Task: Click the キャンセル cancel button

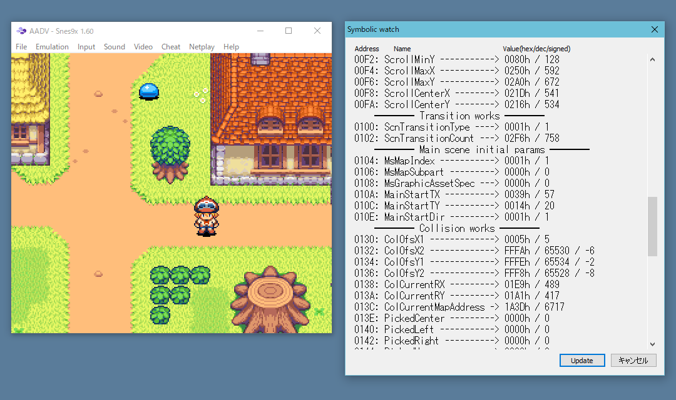Action: pyautogui.click(x=633, y=361)
